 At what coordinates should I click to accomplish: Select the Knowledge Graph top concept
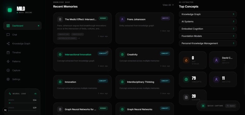point(208,14)
